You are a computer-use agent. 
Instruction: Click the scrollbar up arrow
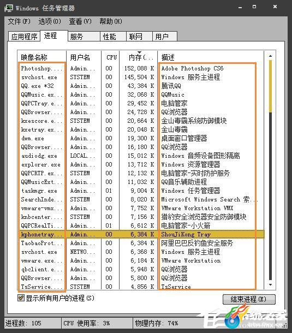click(x=270, y=56)
